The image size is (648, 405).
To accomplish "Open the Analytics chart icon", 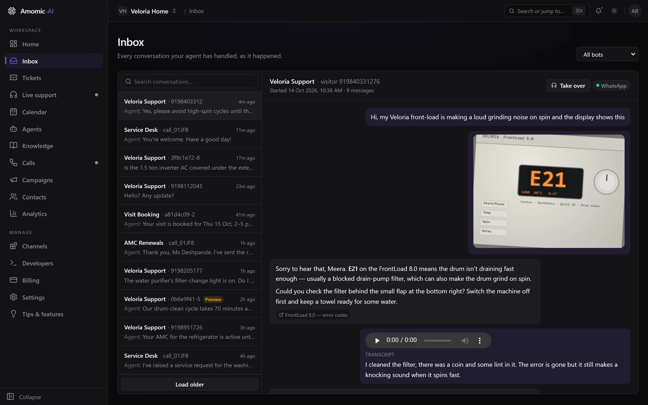I will pyautogui.click(x=13, y=214).
